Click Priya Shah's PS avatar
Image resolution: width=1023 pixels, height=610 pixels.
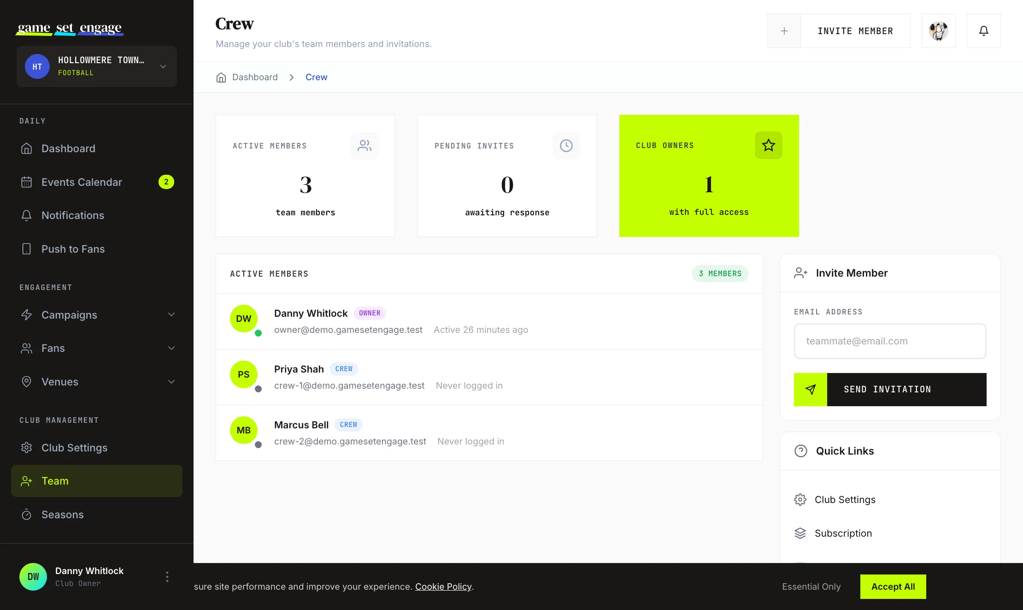coord(244,374)
